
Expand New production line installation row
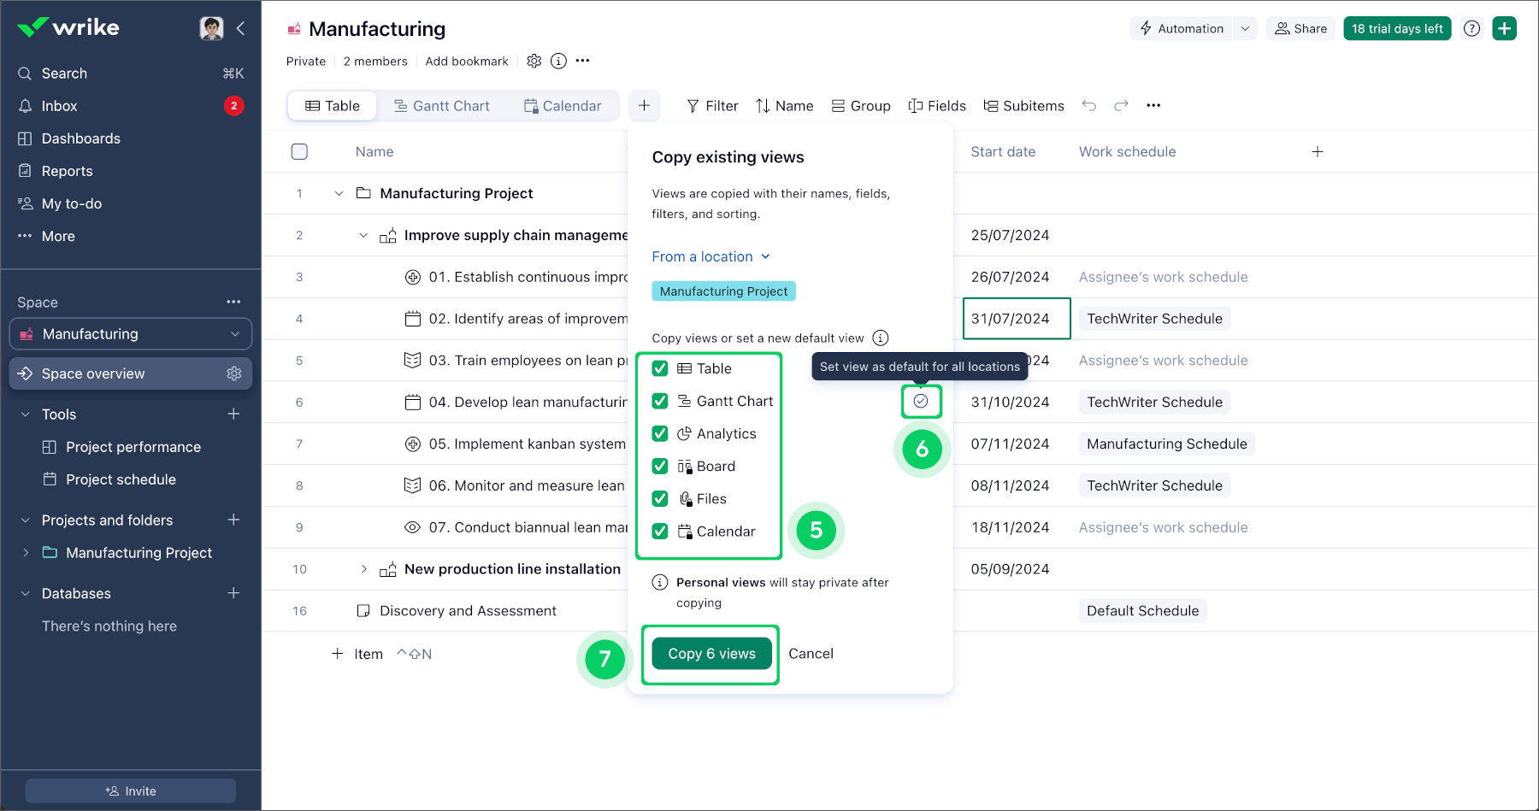(363, 569)
